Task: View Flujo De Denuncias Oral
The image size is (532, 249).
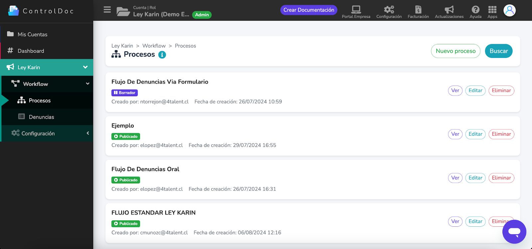Action: click(455, 178)
